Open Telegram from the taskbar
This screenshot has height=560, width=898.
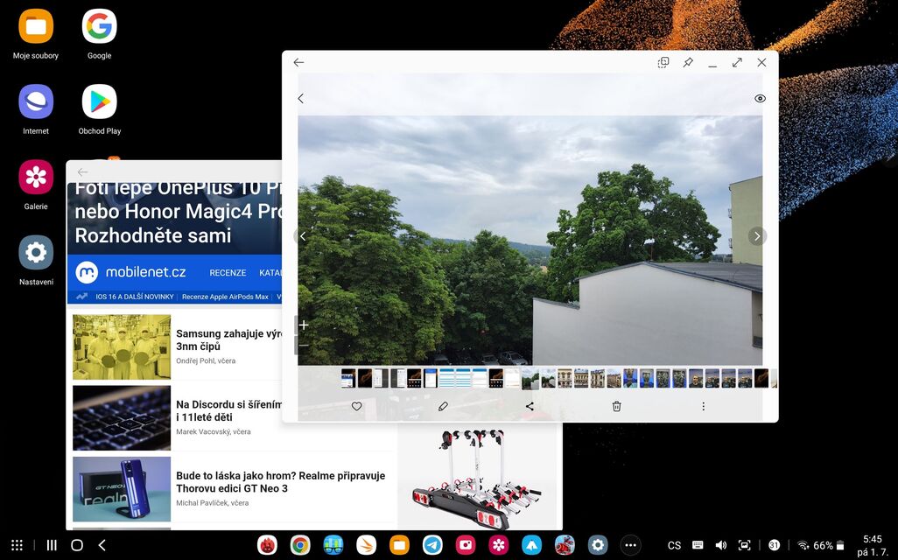click(x=432, y=545)
